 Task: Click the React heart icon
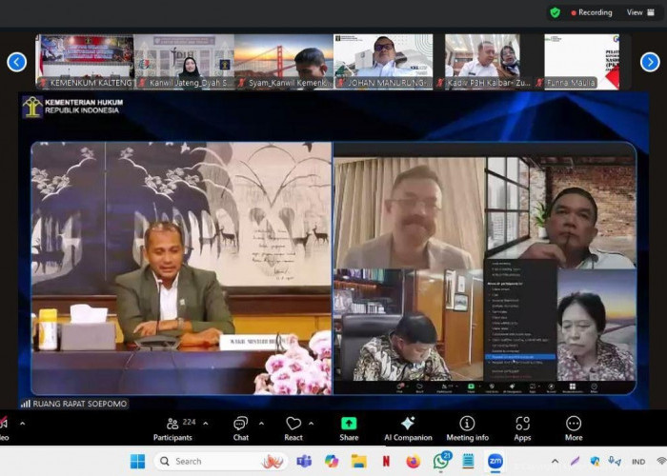(293, 428)
